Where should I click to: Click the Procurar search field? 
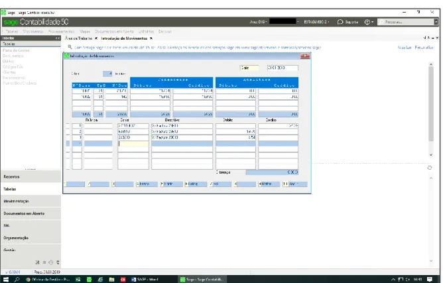coord(406,22)
